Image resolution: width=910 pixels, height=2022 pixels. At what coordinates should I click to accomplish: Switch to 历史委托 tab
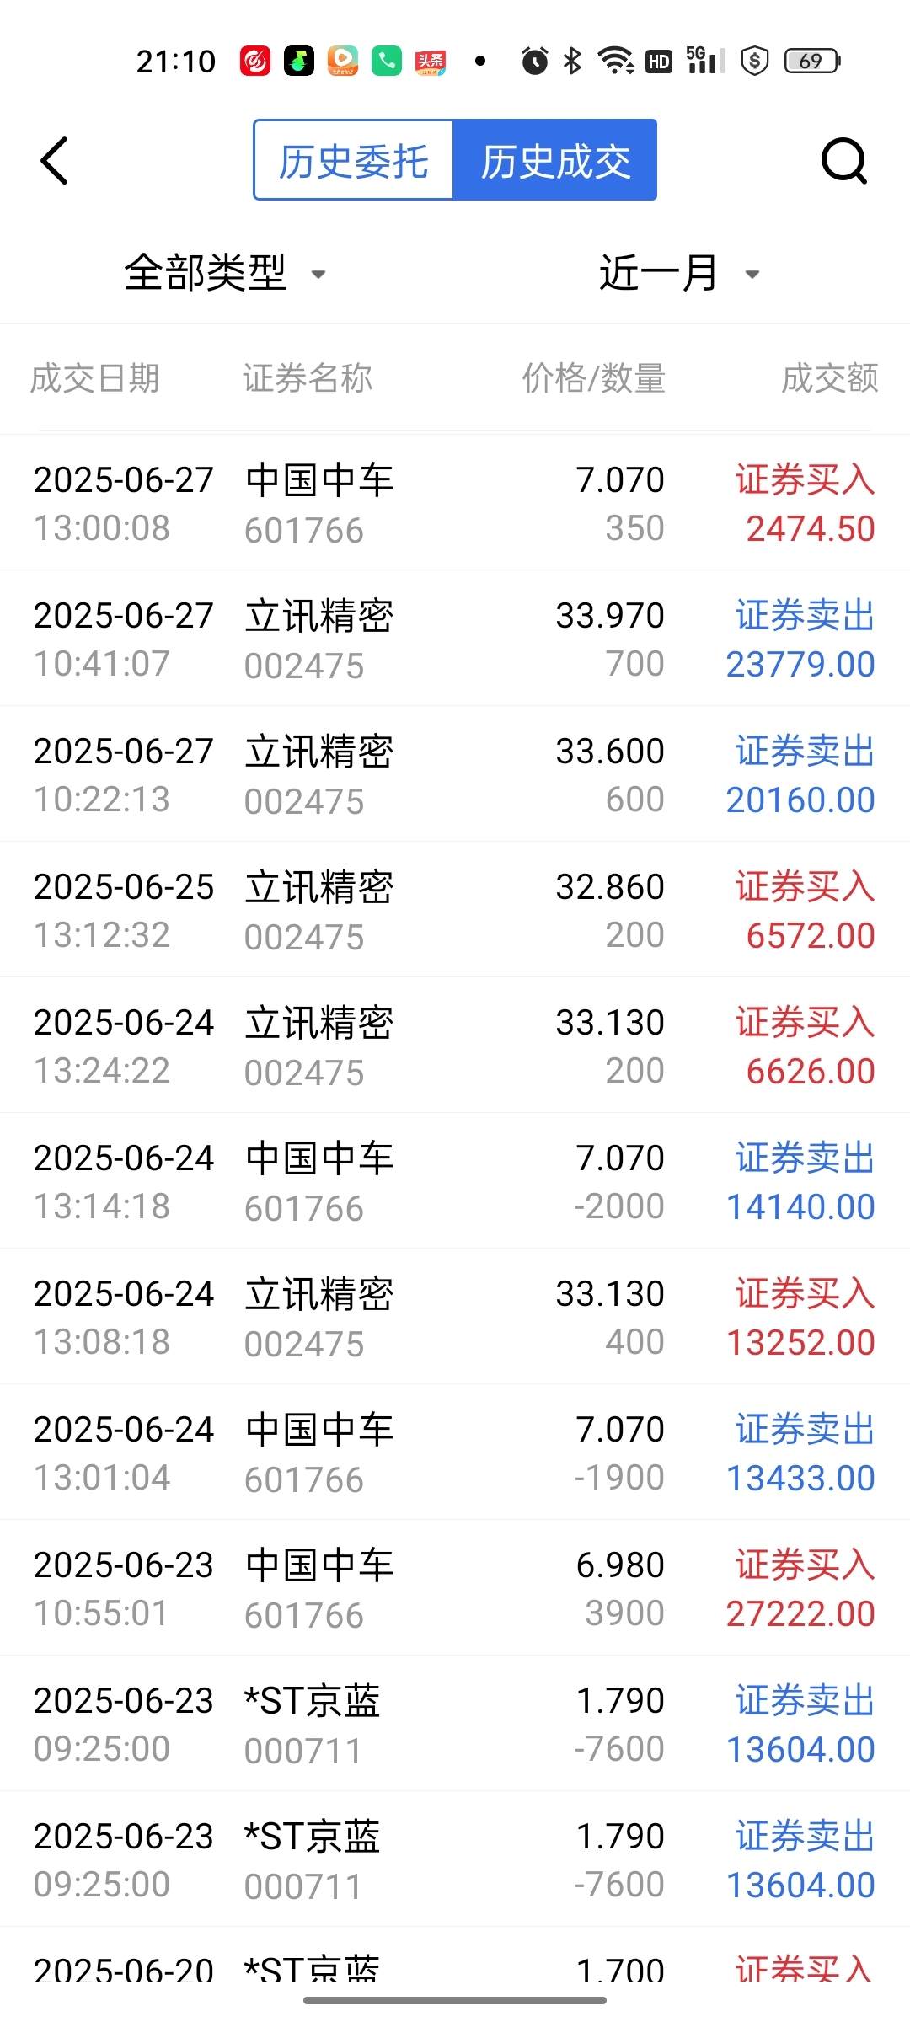354,160
